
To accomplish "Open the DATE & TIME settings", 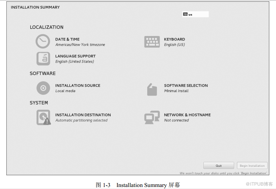I will point(67,39).
